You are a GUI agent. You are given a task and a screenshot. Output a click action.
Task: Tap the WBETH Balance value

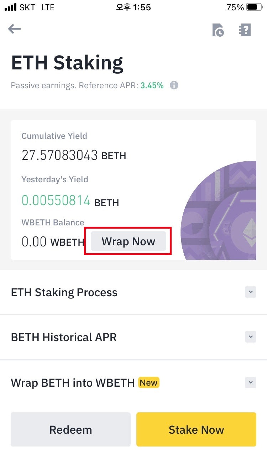pyautogui.click(x=34, y=242)
